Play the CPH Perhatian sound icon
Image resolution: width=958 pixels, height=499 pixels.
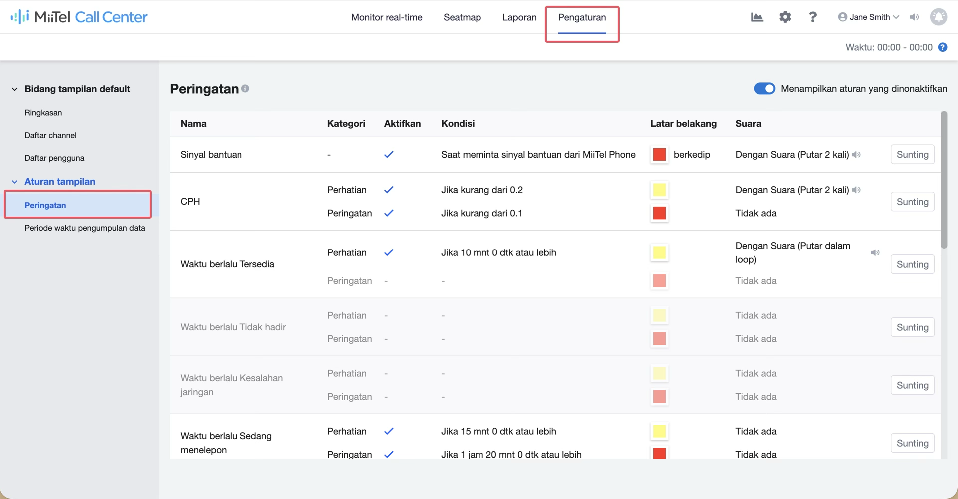click(x=856, y=190)
